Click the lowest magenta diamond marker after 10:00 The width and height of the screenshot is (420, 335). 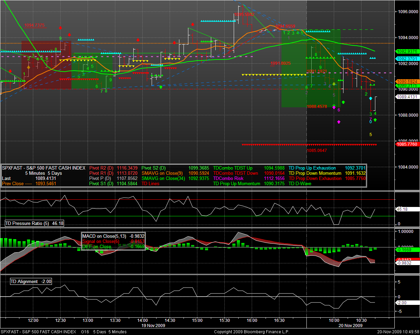coord(339,122)
